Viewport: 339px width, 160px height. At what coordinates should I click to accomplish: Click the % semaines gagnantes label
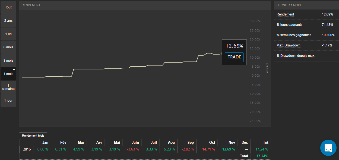click(294, 35)
